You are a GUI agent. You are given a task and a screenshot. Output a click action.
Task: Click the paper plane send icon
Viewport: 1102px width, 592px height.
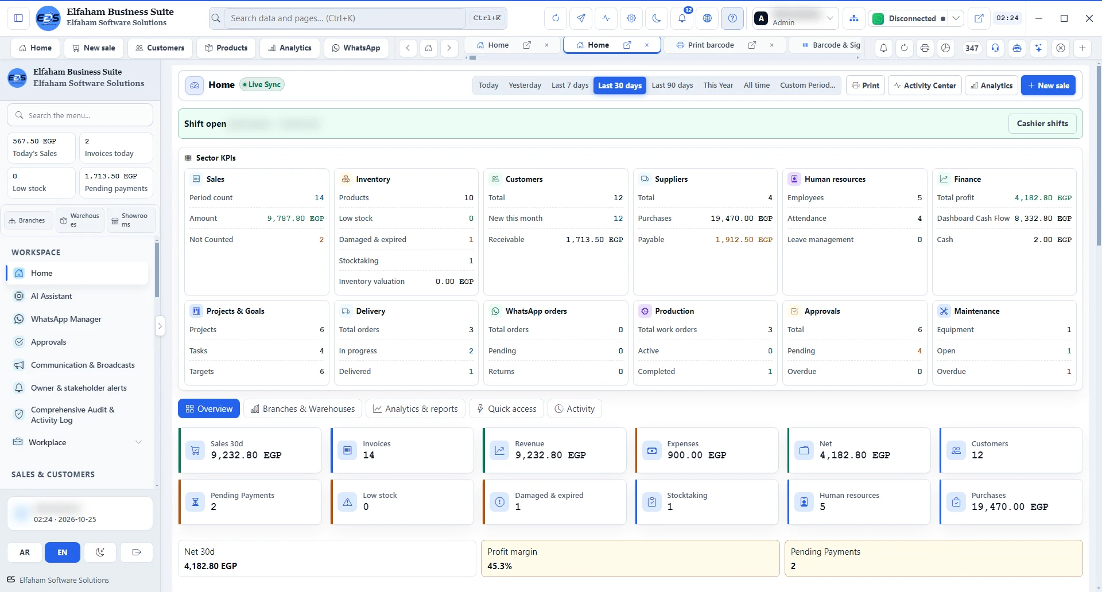(x=581, y=18)
